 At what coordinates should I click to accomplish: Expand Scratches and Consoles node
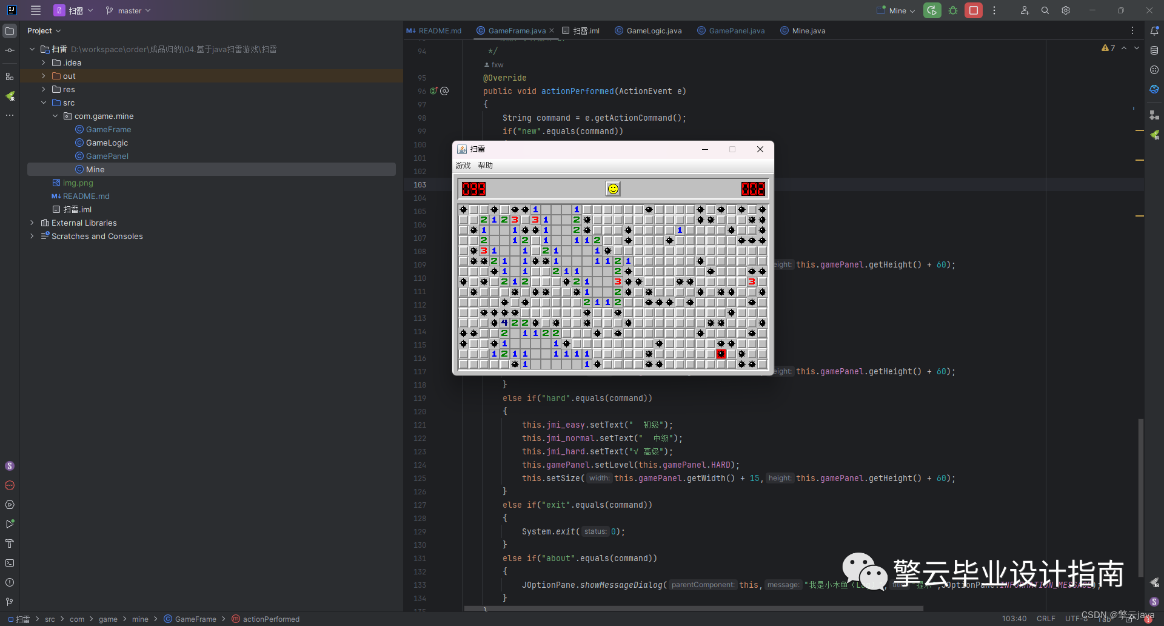click(32, 236)
